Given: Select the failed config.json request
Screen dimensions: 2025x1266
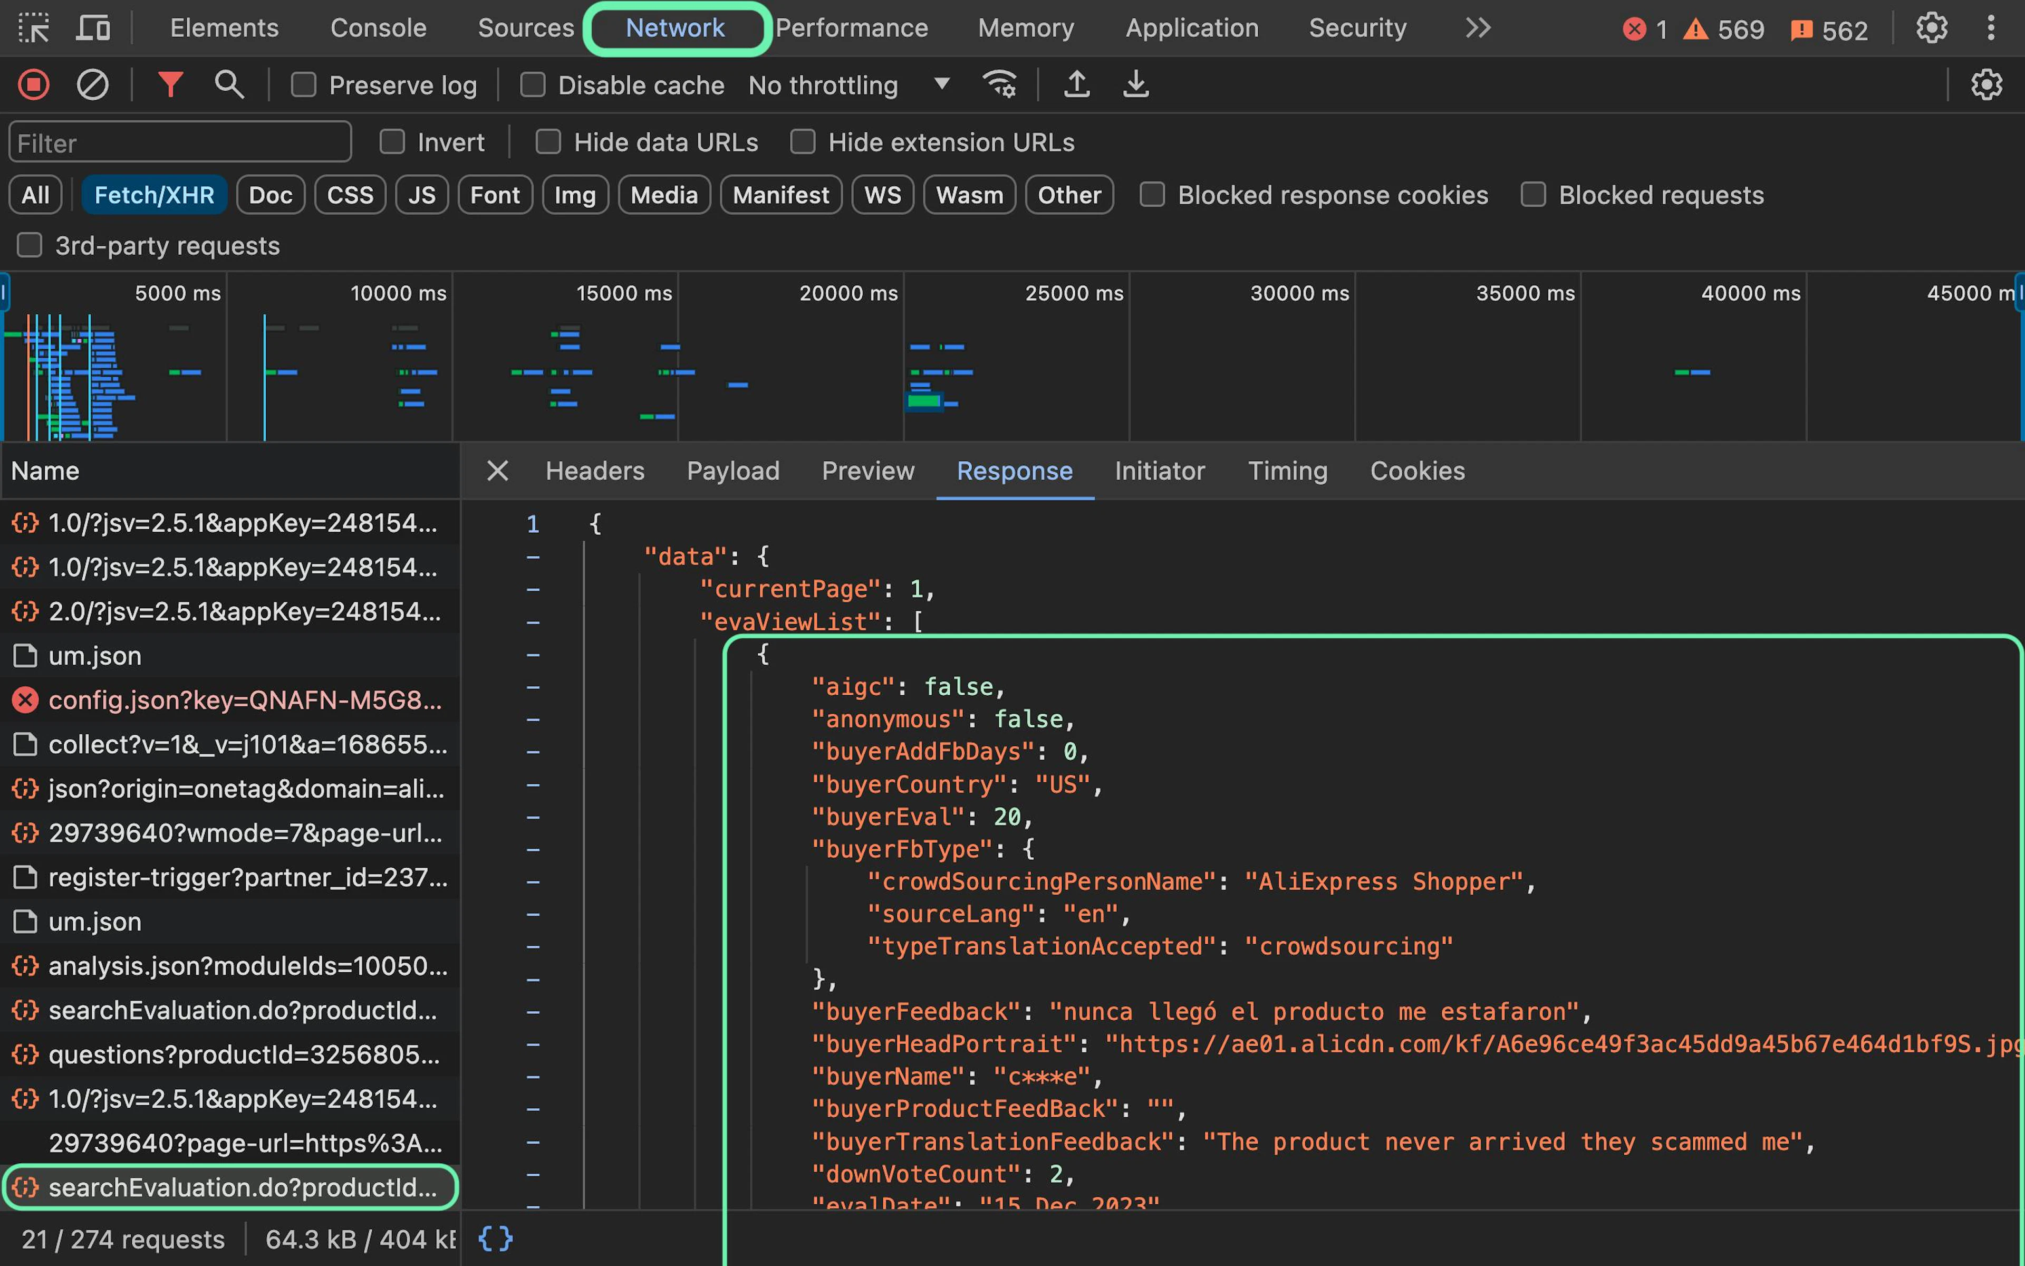Looking at the screenshot, I should pyautogui.click(x=230, y=700).
